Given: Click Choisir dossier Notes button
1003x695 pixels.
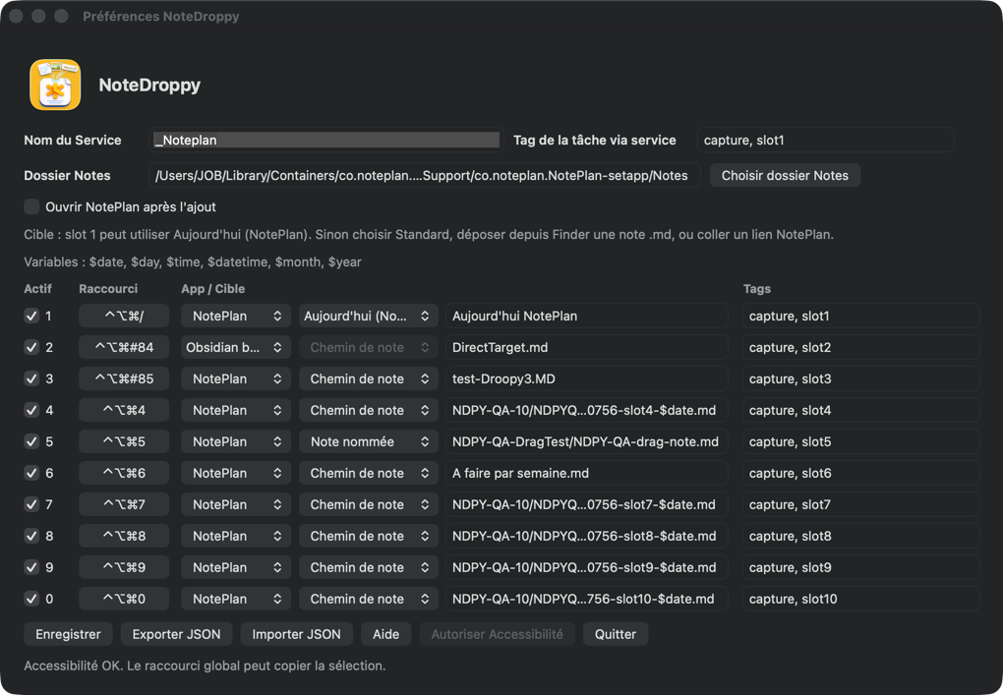Looking at the screenshot, I should (785, 175).
